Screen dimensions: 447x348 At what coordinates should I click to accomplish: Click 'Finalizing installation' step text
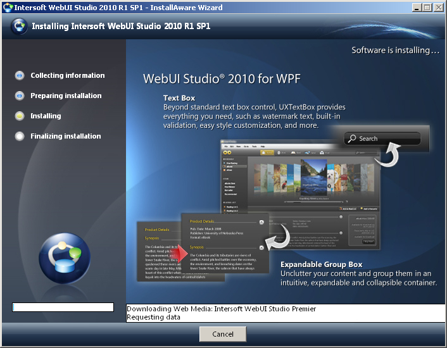[66, 136]
